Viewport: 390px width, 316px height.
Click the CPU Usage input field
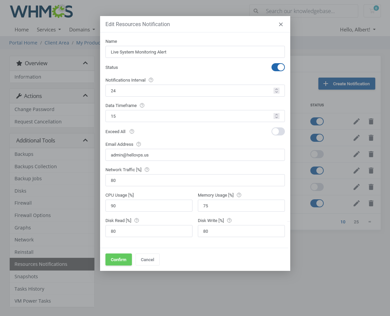click(149, 206)
